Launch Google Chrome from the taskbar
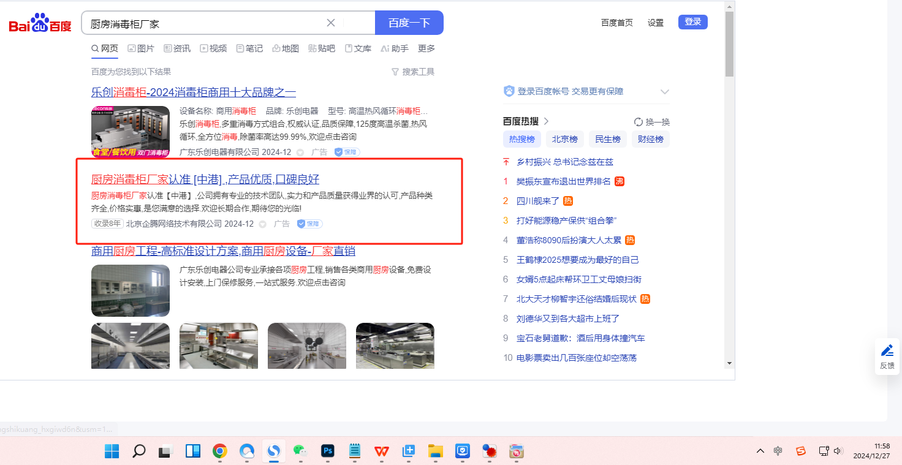Screen dimensions: 902x465 [x=220, y=452]
